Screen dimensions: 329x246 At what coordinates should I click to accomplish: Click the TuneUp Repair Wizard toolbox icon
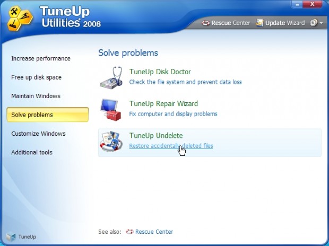coord(111,110)
